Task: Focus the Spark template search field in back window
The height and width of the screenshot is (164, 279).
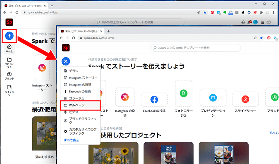Action: coord(139,22)
